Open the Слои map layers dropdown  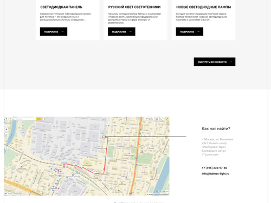tap(160, 119)
